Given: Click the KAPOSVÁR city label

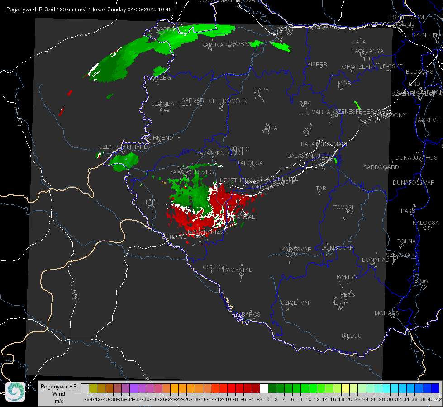Looking at the screenshot, I should [x=296, y=250].
